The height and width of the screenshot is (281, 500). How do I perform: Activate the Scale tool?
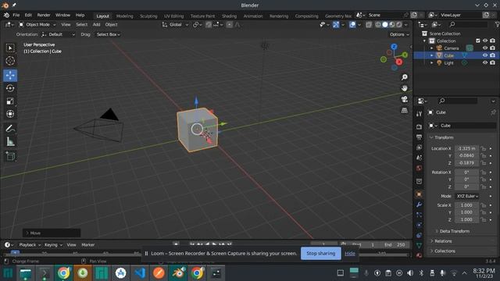click(10, 101)
